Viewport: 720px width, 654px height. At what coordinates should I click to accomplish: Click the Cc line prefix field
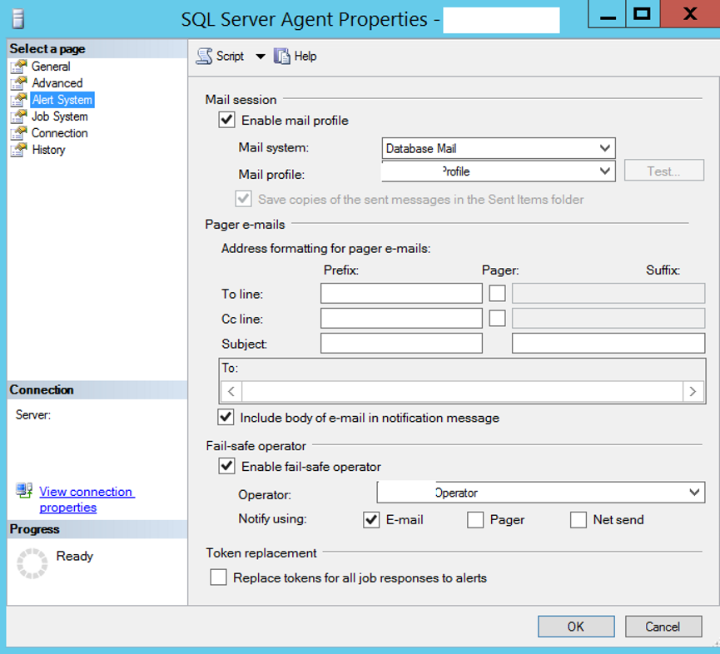[401, 318]
